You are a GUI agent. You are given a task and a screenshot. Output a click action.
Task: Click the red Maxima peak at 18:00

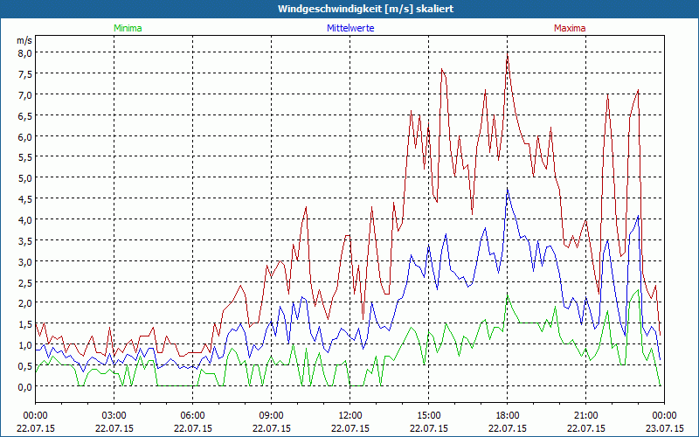coord(508,54)
